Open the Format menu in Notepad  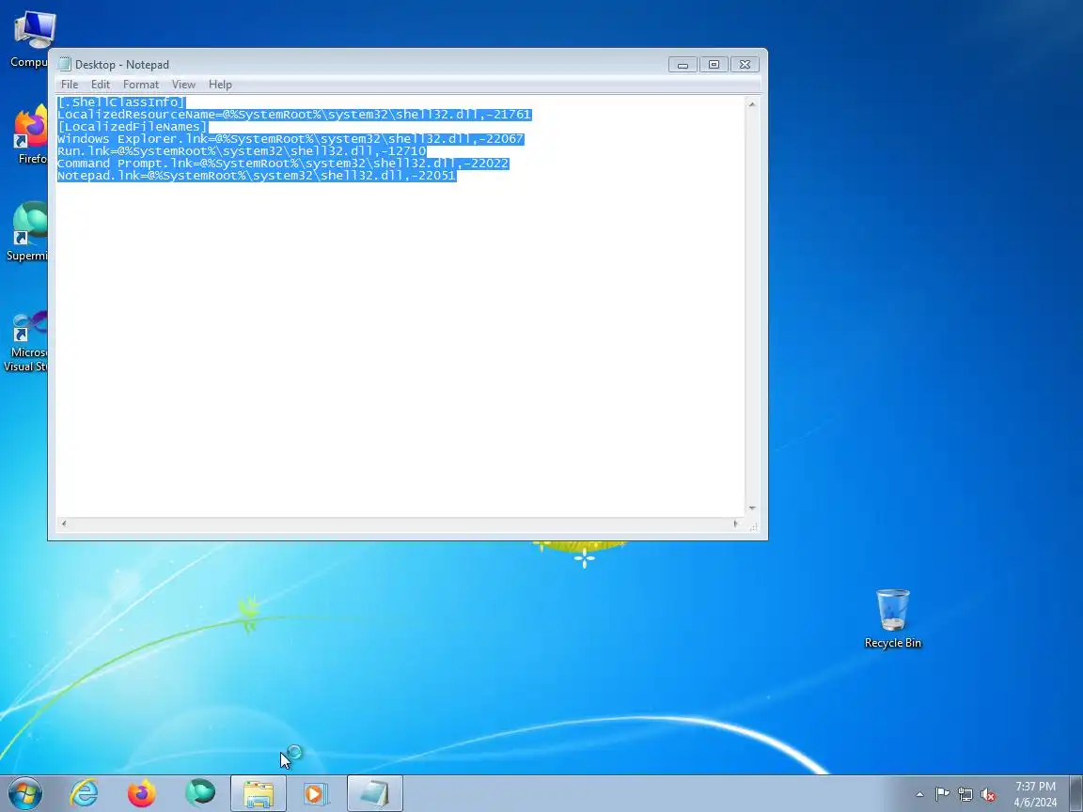pyautogui.click(x=141, y=85)
